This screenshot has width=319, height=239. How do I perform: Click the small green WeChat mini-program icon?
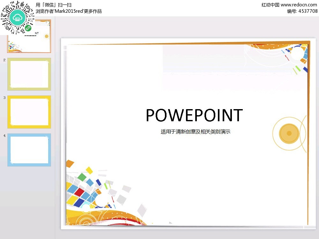pos(28,28)
